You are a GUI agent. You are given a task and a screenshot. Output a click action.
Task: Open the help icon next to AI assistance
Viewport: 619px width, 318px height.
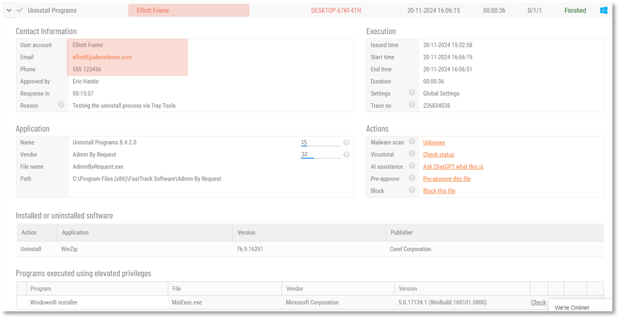(411, 166)
